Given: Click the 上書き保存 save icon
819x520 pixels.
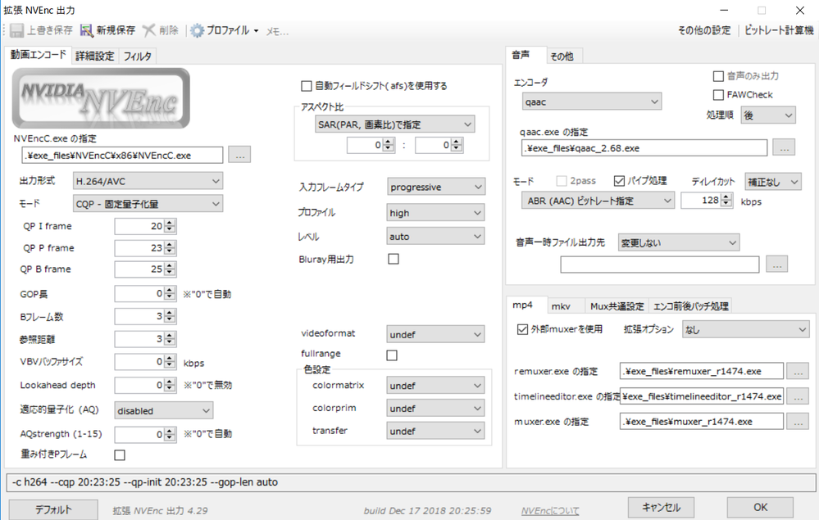Looking at the screenshot, I should tap(16, 31).
